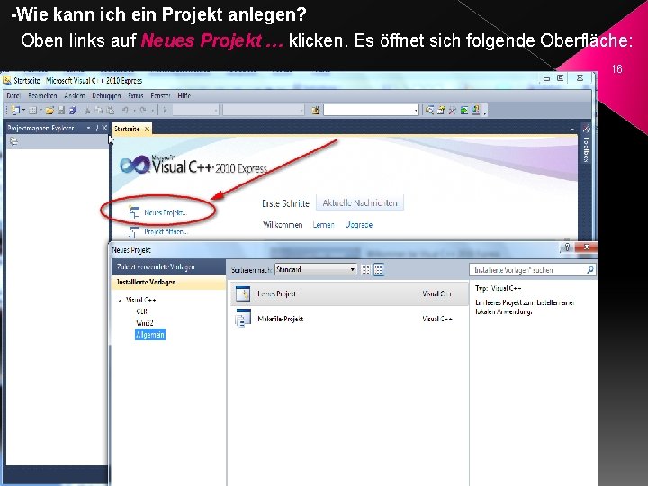Screen dimensions: 648x486
Task: Select Installierte Vorlagen in dialog
Action: coord(168,283)
